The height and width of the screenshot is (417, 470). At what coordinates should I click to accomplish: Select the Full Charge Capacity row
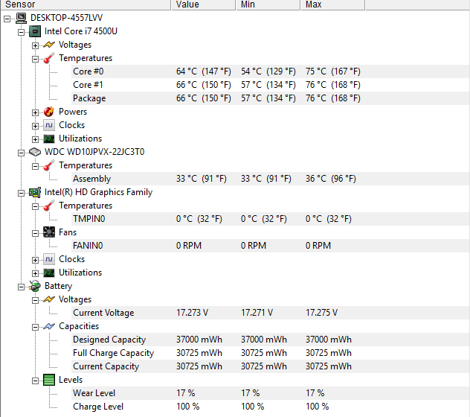(113, 353)
